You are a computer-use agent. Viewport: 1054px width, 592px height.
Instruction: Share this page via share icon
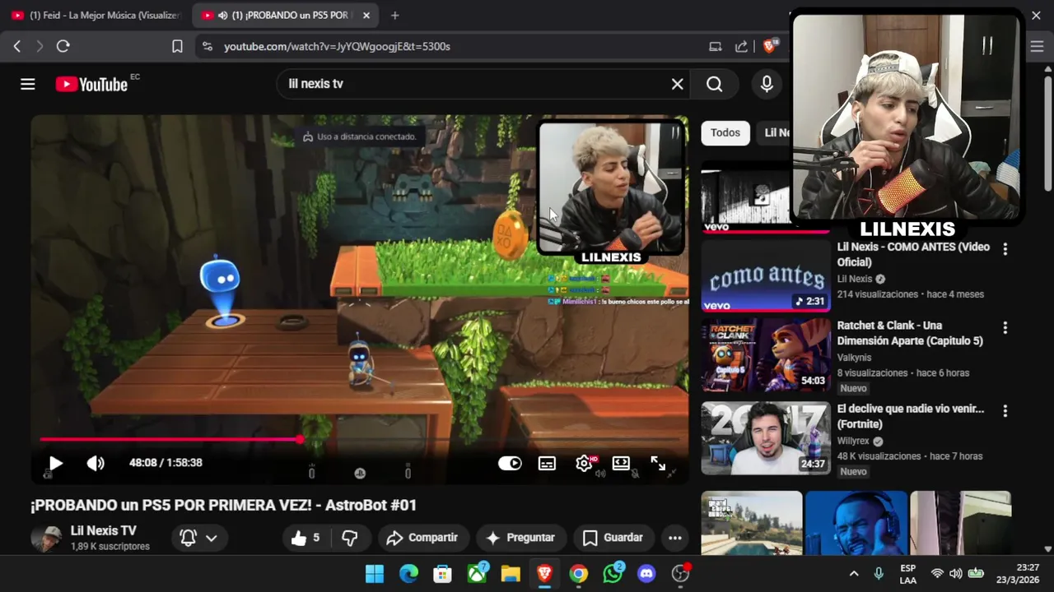[741, 47]
